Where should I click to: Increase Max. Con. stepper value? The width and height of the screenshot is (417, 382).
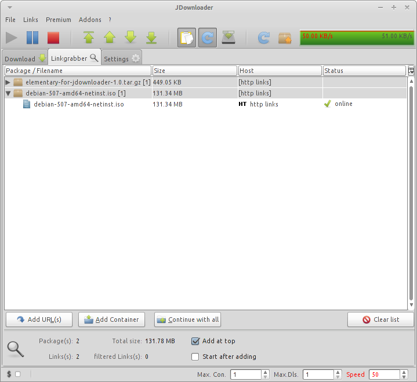[266, 372]
